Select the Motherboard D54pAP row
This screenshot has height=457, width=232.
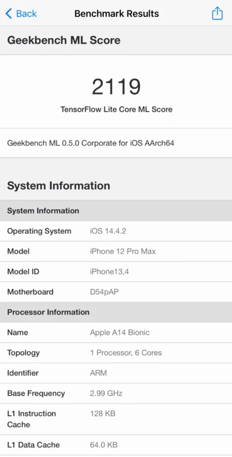point(116,292)
